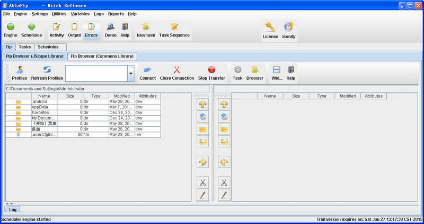The height and width of the screenshot is (224, 424).
Task: Open the Errors log icon
Action: [x=91, y=27]
